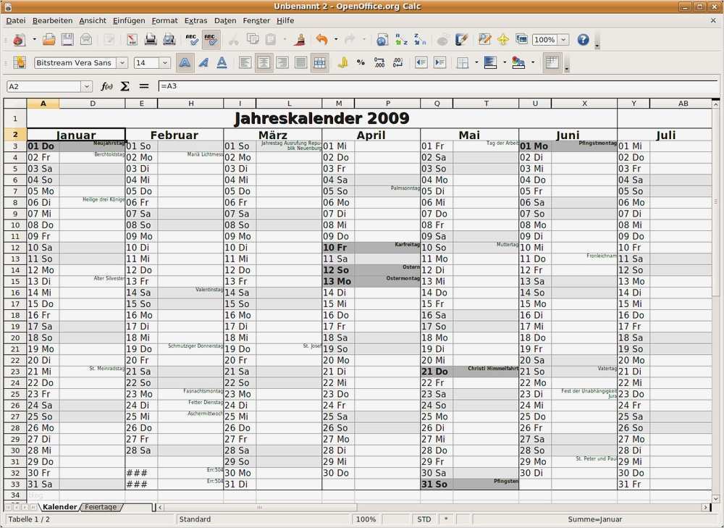This screenshot has width=724, height=528.
Task: Click the Sum sigma icon in the formula bar
Action: pos(125,86)
